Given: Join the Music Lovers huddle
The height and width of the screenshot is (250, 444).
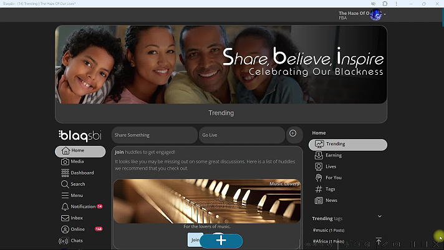Looking at the screenshot, I should (195, 240).
